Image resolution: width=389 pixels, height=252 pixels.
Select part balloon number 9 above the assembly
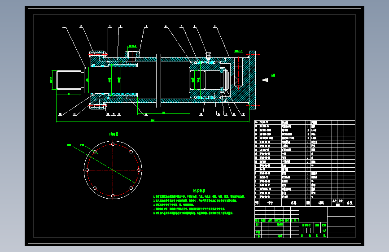tap(215, 26)
